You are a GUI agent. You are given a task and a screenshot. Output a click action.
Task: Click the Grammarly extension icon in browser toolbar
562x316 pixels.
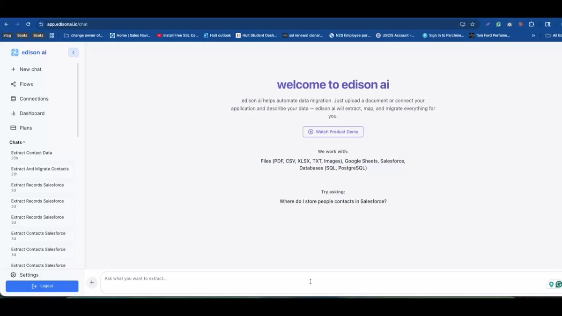click(498, 24)
